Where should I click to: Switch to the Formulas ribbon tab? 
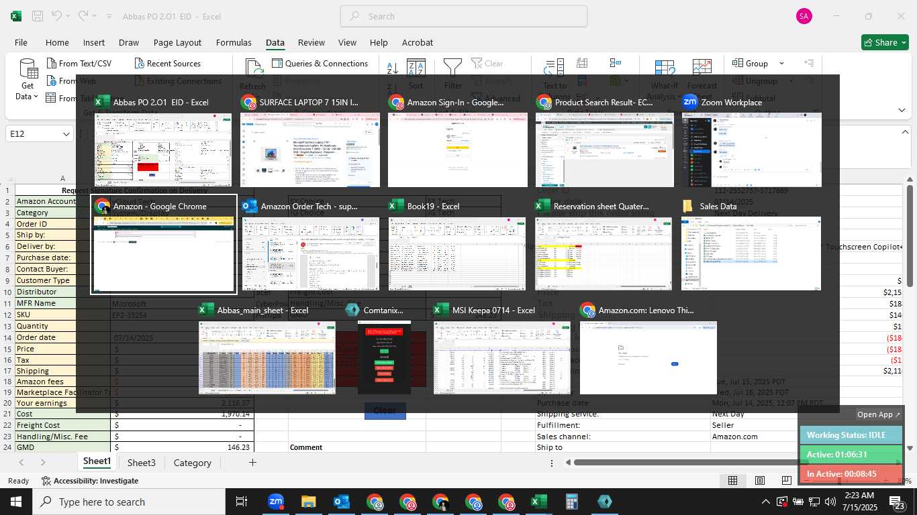point(234,42)
